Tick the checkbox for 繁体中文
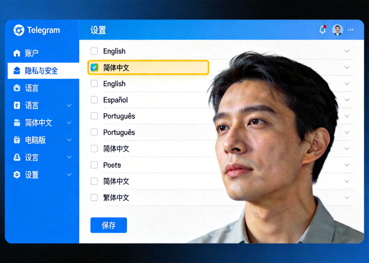This screenshot has height=263, width=369. 94,197
